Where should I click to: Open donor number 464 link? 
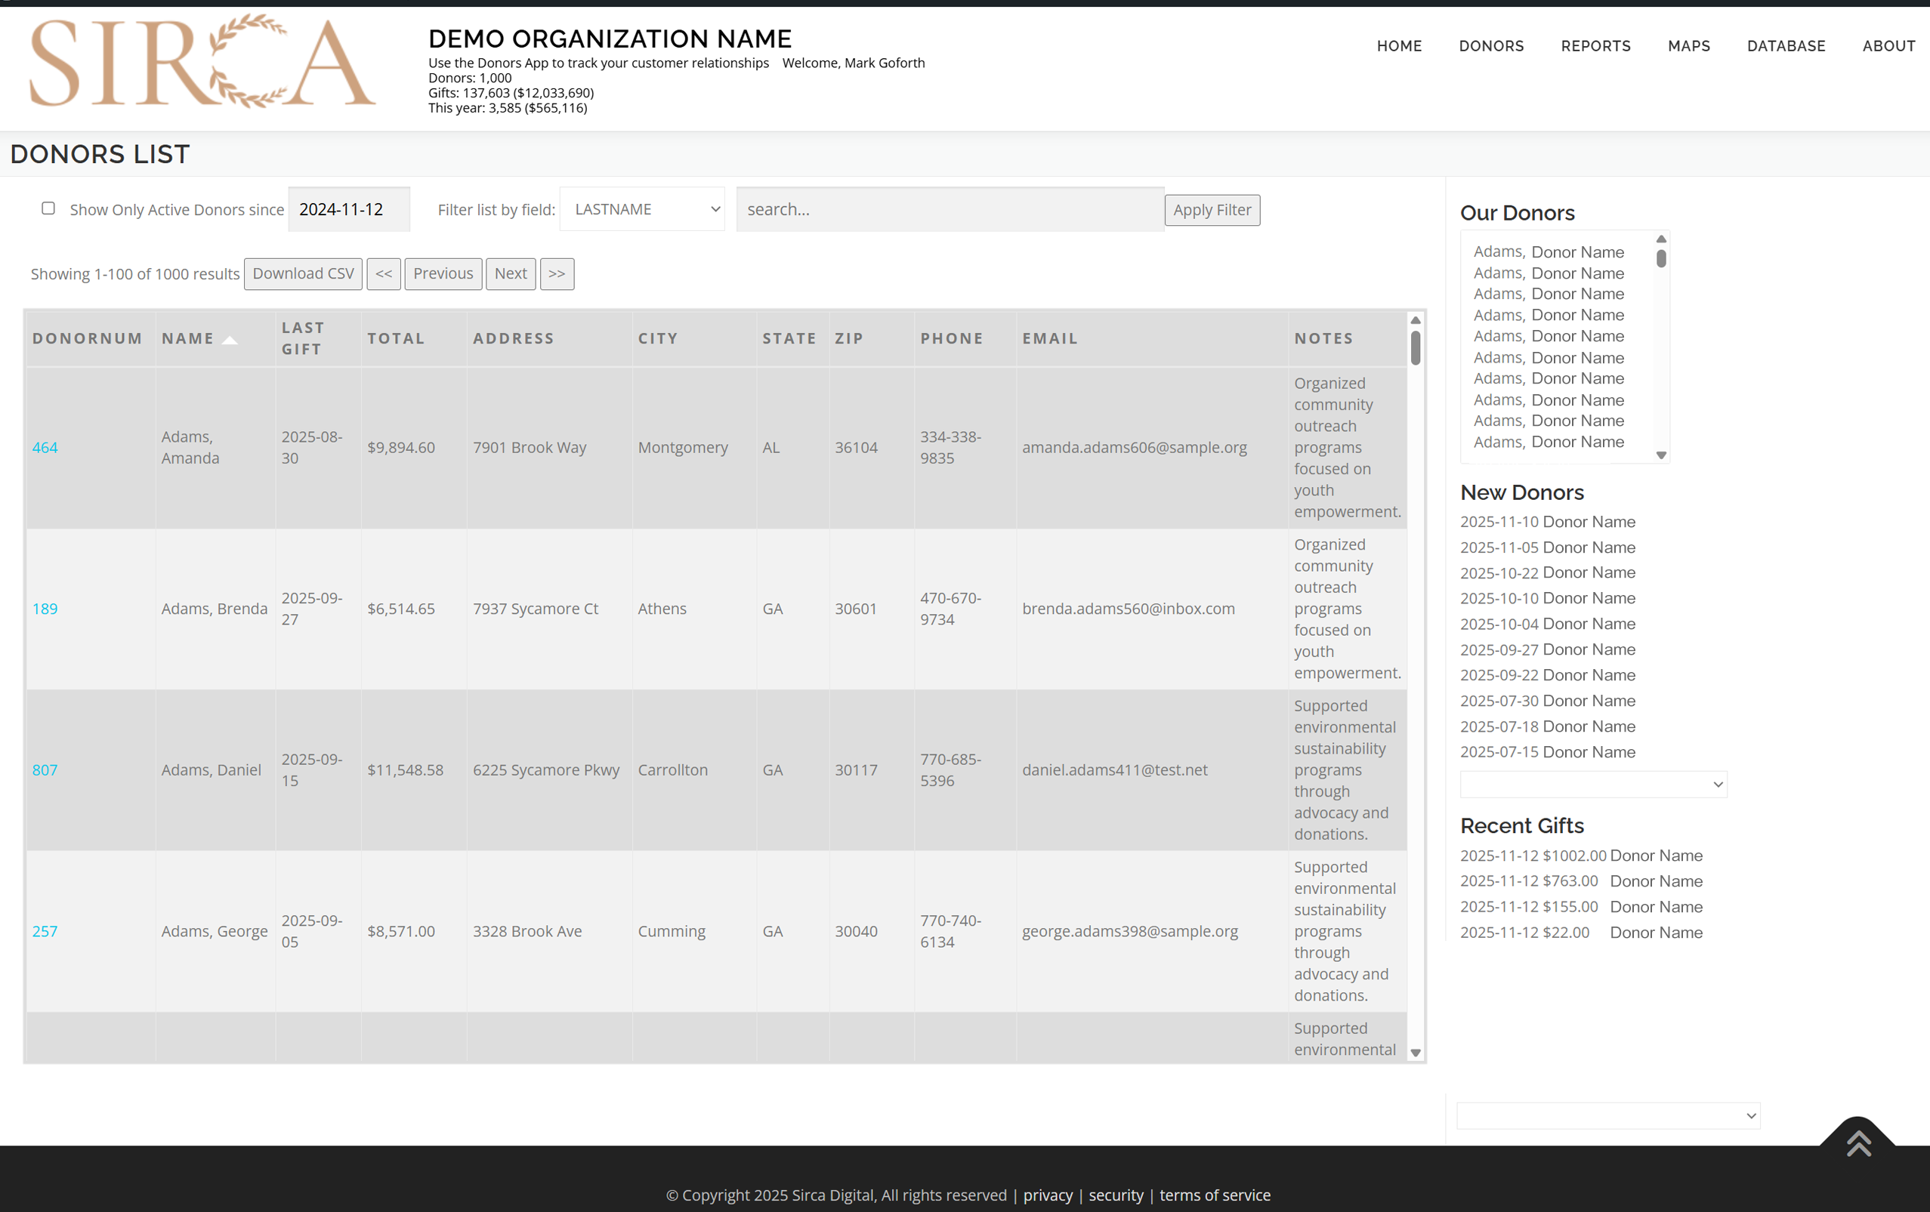(x=45, y=447)
